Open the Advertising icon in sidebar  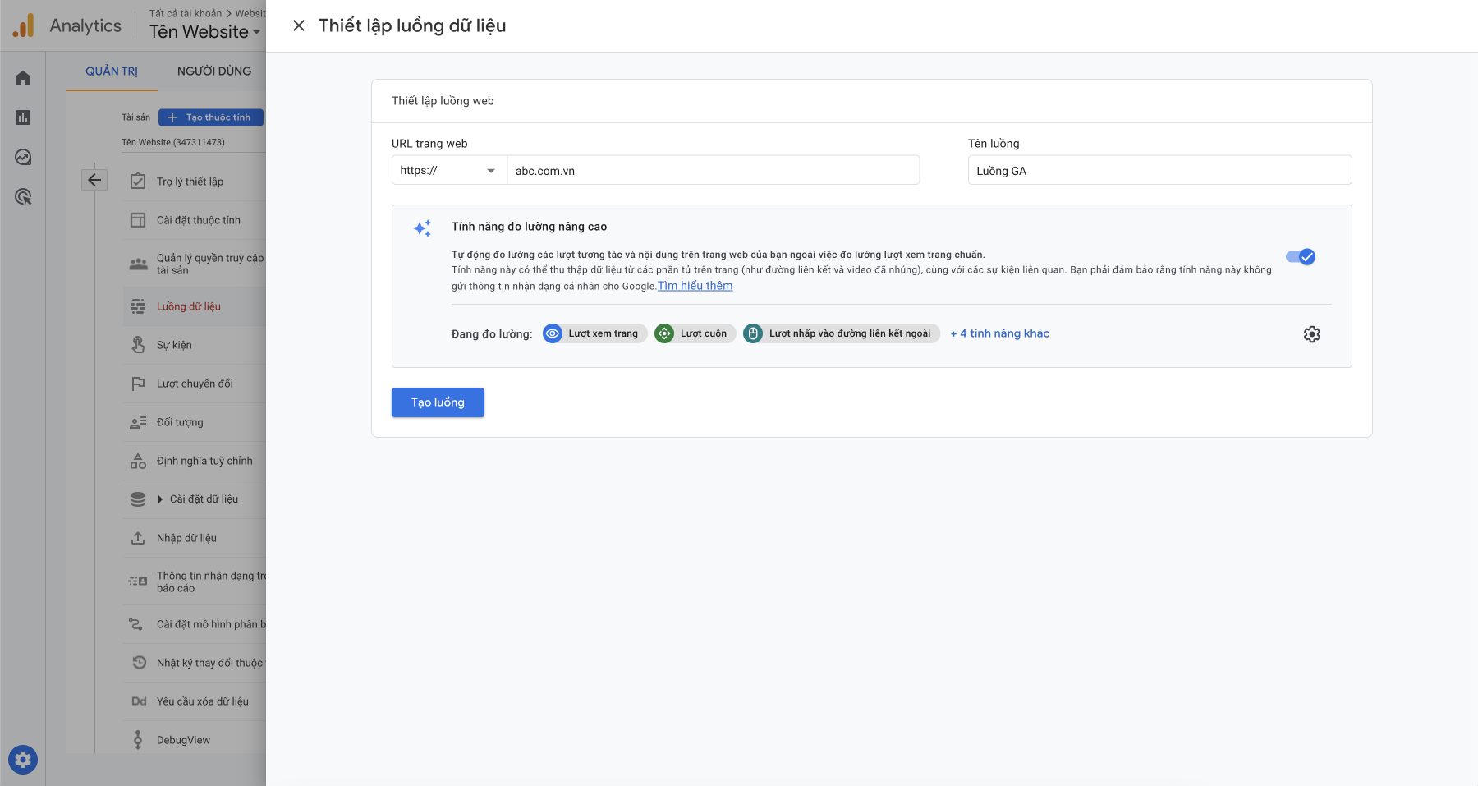[23, 197]
